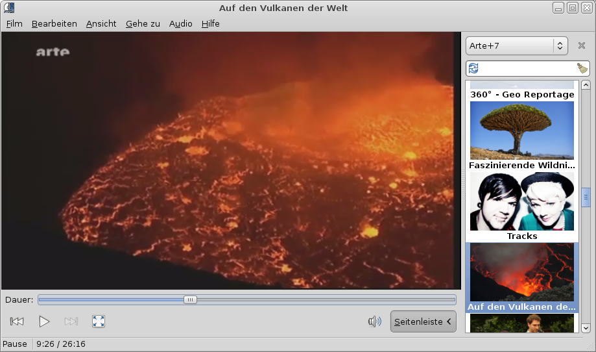
Task: Select the Faszinierende Wildnis tree thumbnail
Action: [x=522, y=131]
